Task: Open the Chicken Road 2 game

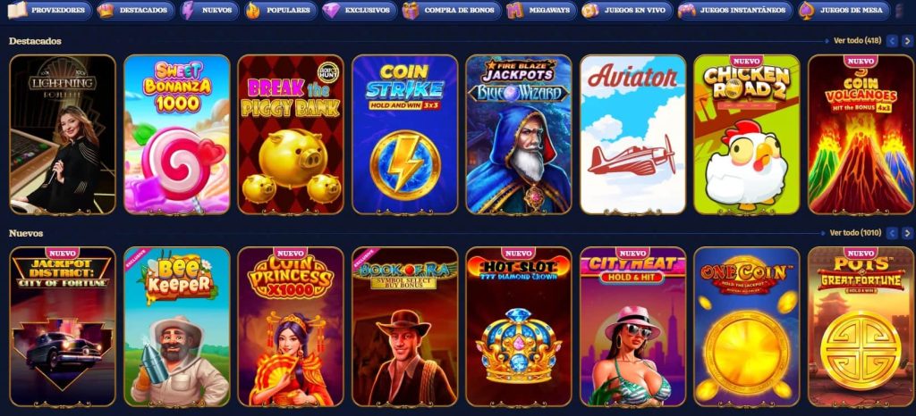Action: 747,135
